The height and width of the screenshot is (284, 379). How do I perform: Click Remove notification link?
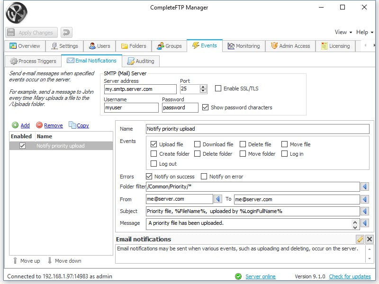[x=54, y=125]
